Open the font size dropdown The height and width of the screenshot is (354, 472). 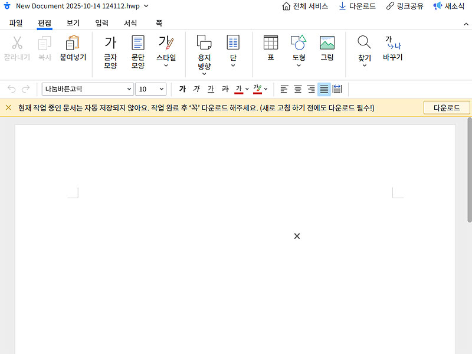pos(150,88)
